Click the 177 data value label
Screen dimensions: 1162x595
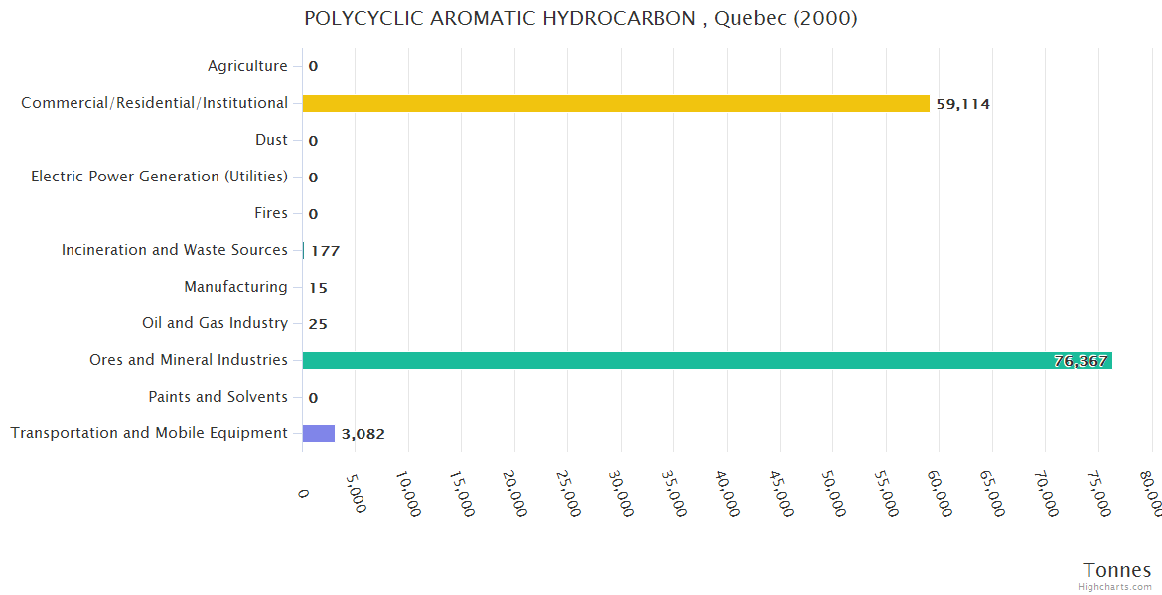coord(325,251)
